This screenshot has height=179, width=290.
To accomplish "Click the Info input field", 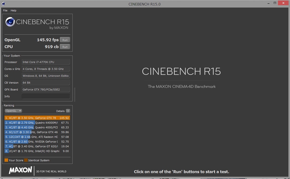I will (x=46, y=96).
